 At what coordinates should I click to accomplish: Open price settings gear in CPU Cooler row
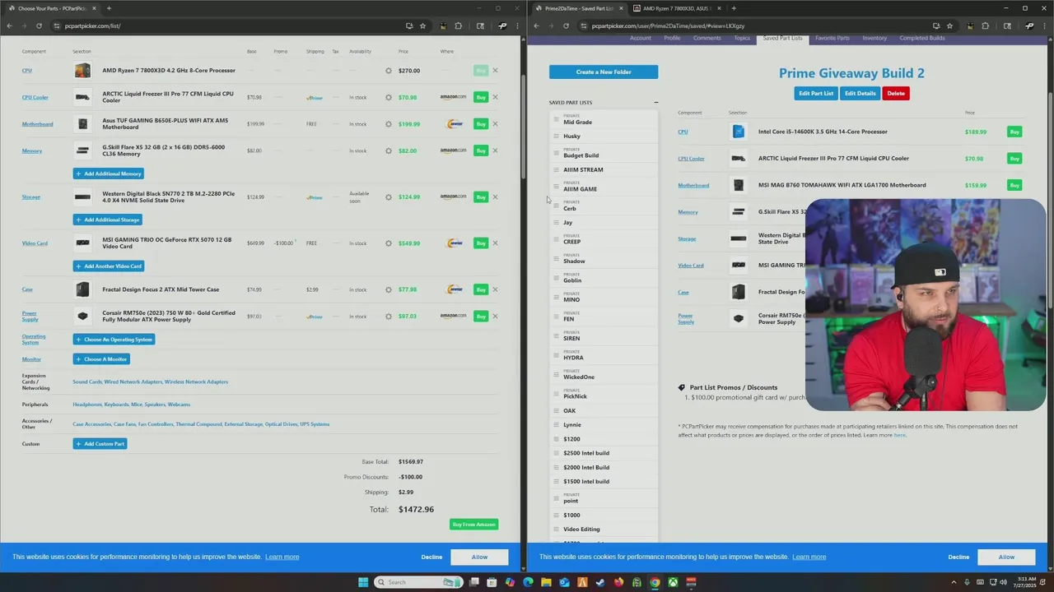click(x=389, y=97)
